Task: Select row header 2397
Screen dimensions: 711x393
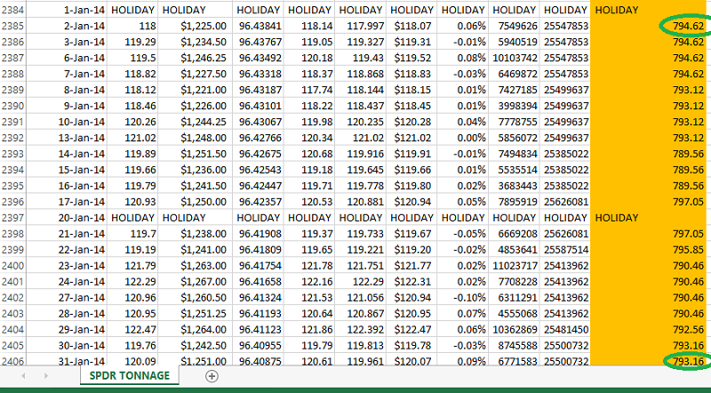Action: [x=12, y=218]
